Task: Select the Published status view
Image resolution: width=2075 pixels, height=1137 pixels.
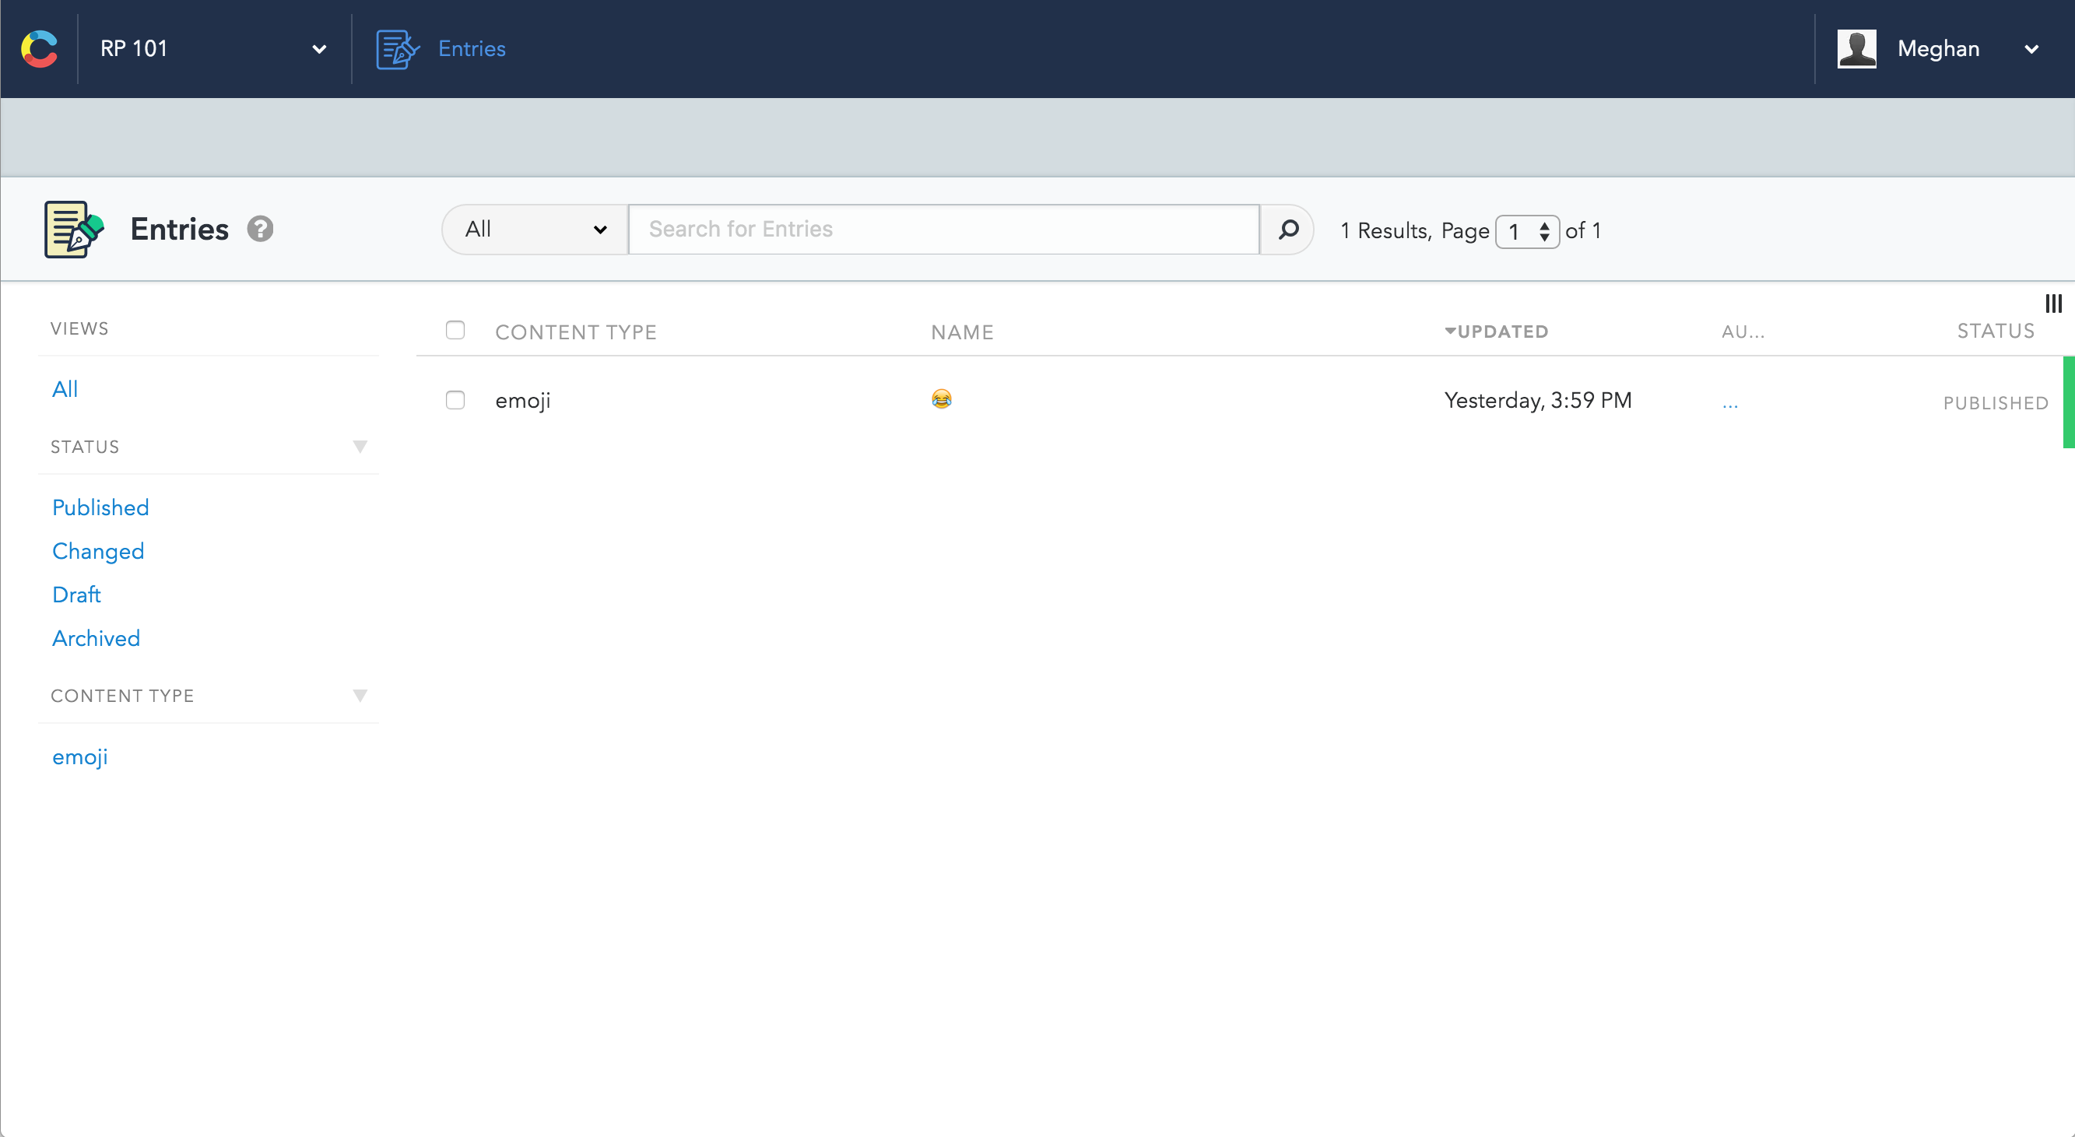Action: click(x=100, y=507)
